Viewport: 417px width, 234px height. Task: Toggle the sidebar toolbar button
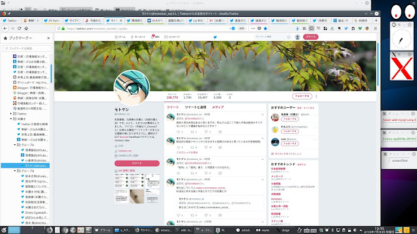311,29
